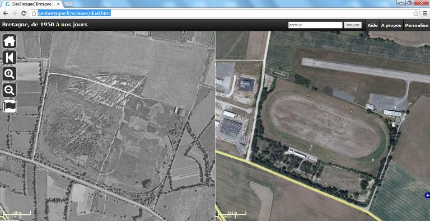430x221 pixels.
Task: Reload the page with the refresh icon
Action: coord(24,13)
